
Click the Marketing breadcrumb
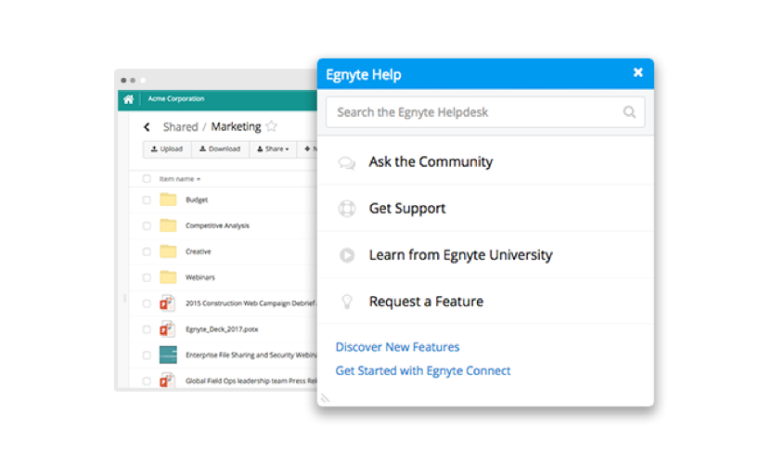point(236,126)
